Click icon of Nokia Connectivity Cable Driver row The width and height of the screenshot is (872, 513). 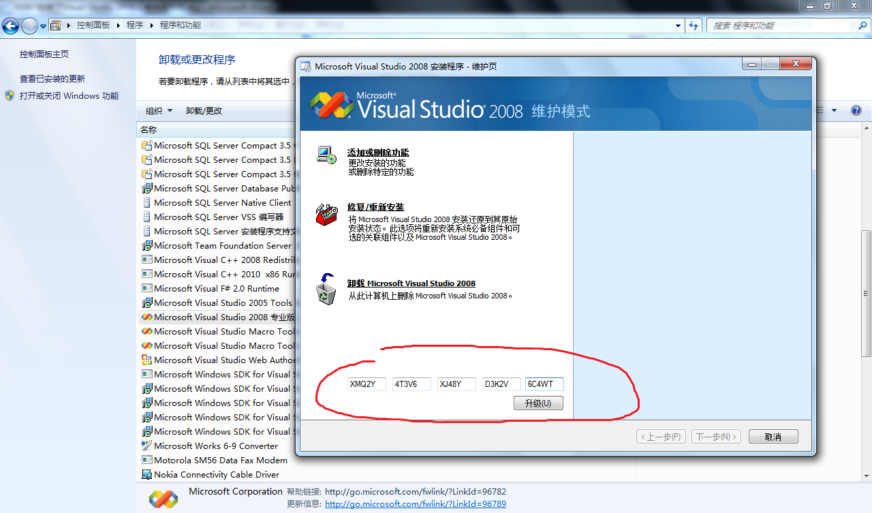click(x=146, y=475)
